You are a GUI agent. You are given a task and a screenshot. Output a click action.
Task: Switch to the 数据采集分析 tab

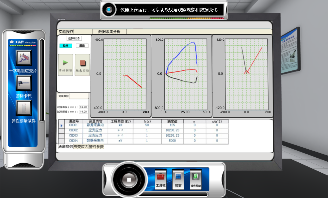[x=109, y=32]
